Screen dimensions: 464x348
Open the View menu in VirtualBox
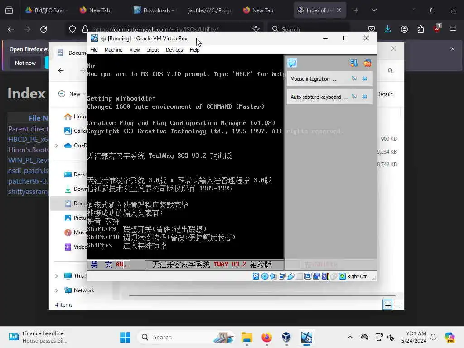135,50
